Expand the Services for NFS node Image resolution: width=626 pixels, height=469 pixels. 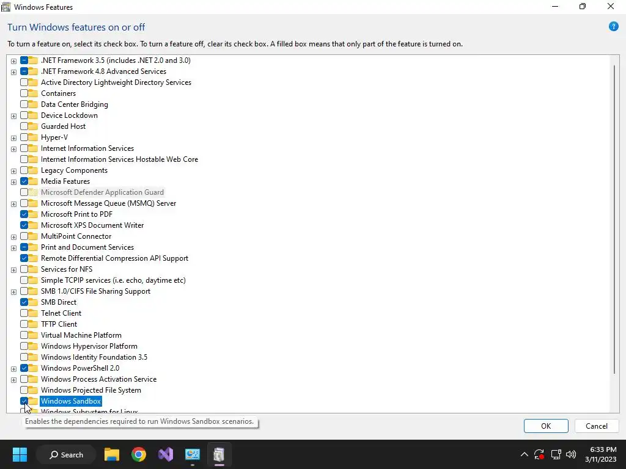coord(13,270)
